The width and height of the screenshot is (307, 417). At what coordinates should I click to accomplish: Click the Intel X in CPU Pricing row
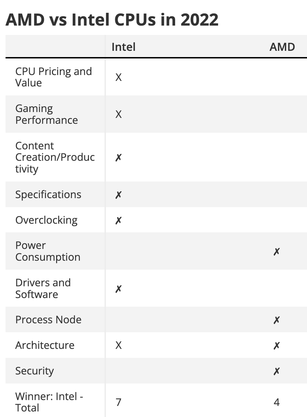(x=118, y=77)
